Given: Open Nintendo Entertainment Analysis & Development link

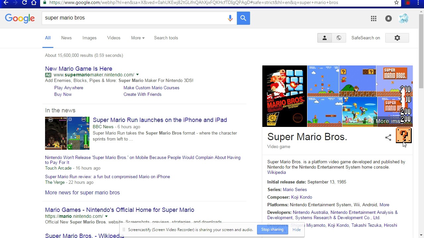Looking at the screenshot, I should [x=333, y=215].
